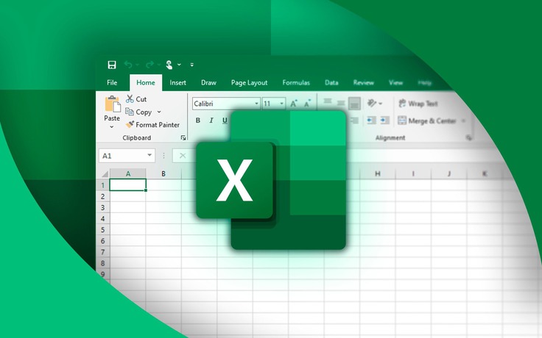Toggle Italic formatting

(211, 121)
